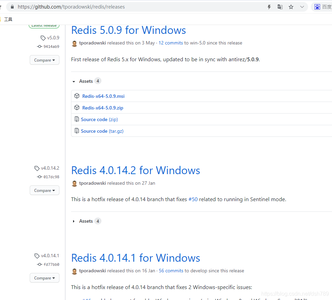Viewport: 332px width, 300px height.
Task: Click tporadowski avatar in 4.0.14.2 release
Action: click(74, 184)
